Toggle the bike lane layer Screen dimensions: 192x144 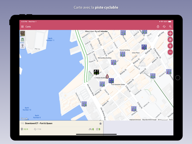(23, 40)
